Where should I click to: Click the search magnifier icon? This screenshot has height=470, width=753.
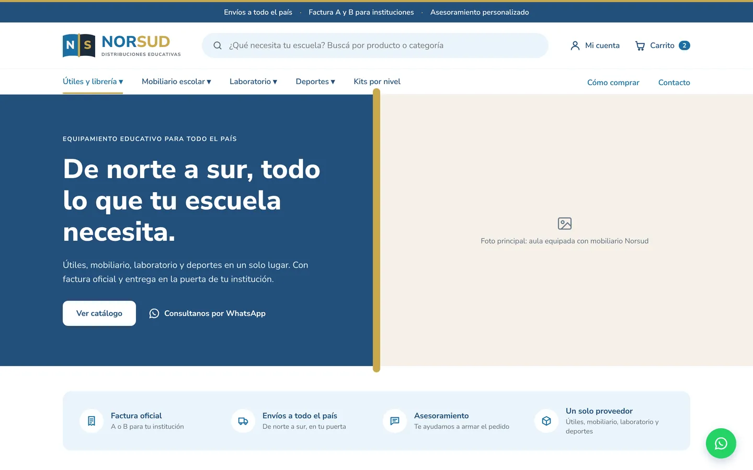click(218, 45)
